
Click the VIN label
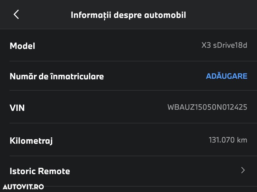coord(17,108)
